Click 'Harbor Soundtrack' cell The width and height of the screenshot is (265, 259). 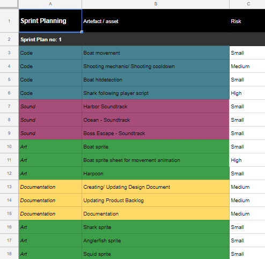click(156, 106)
